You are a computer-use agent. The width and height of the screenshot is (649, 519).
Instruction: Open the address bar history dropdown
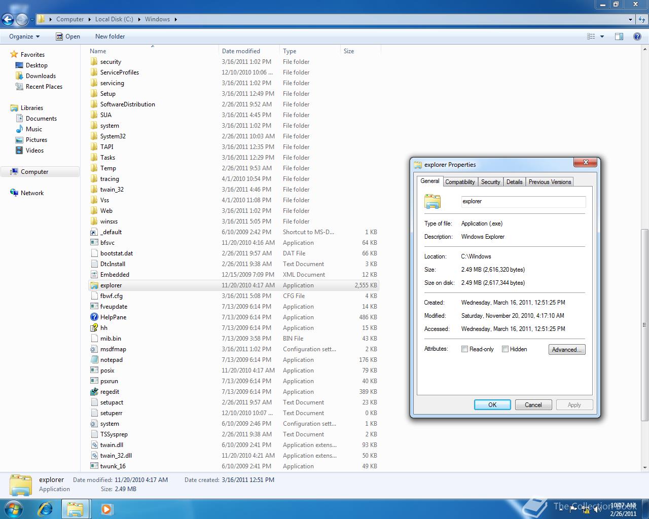pyautogui.click(x=630, y=19)
